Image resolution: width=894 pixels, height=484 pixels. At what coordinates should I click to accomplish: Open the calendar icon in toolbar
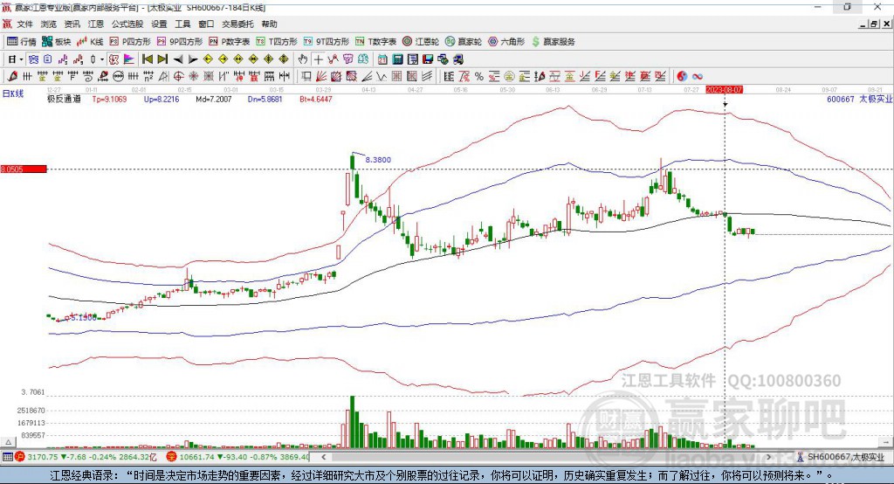[382, 59]
